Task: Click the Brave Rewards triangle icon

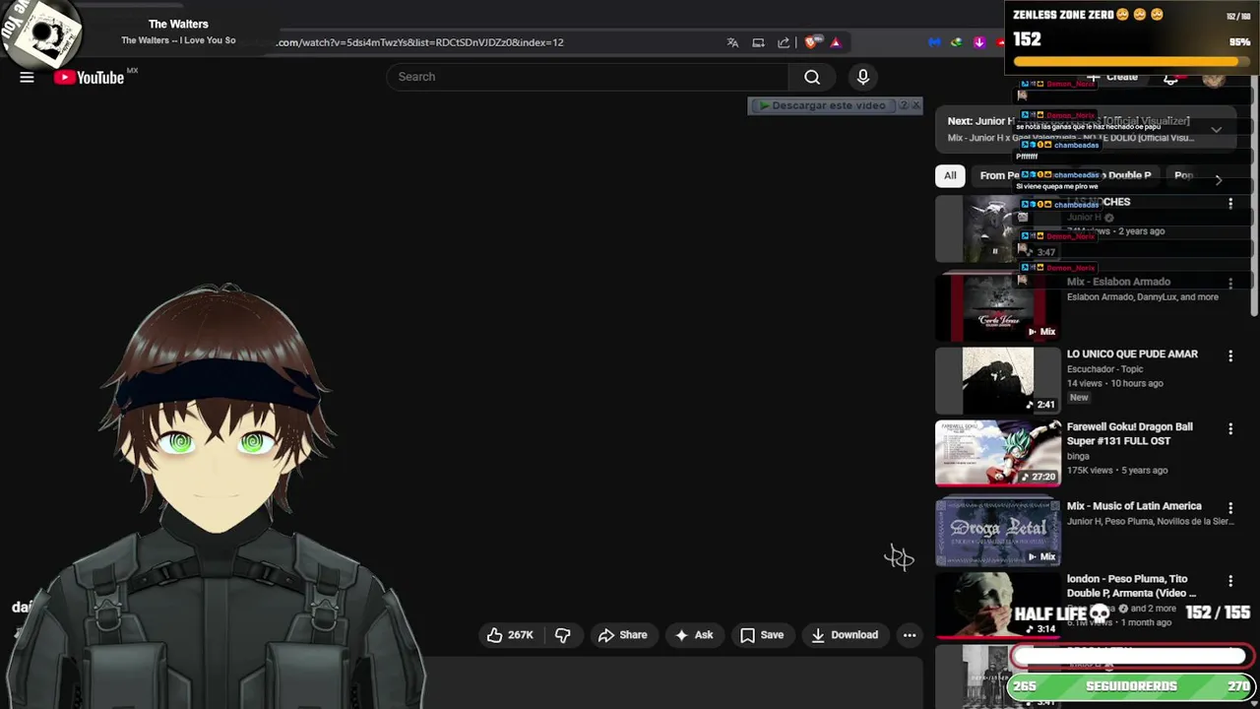Action: [x=836, y=42]
